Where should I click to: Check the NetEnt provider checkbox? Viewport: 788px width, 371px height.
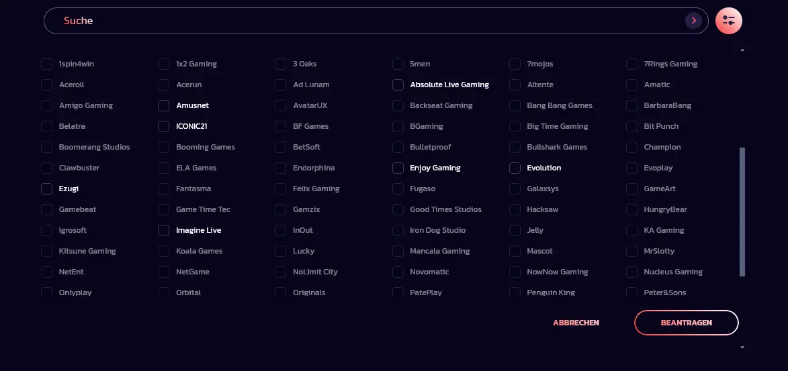47,272
